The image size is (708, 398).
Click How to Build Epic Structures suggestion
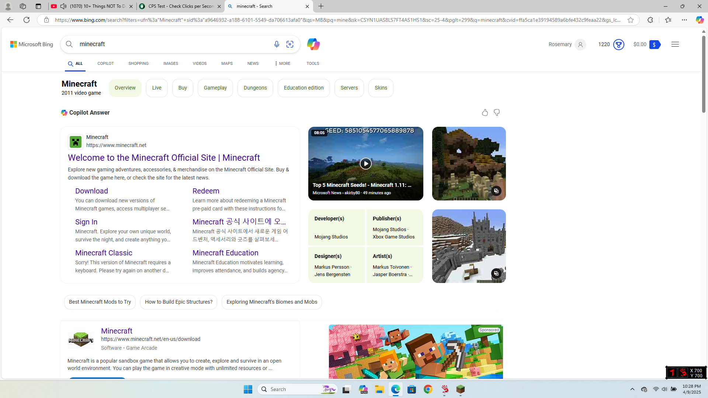(179, 302)
